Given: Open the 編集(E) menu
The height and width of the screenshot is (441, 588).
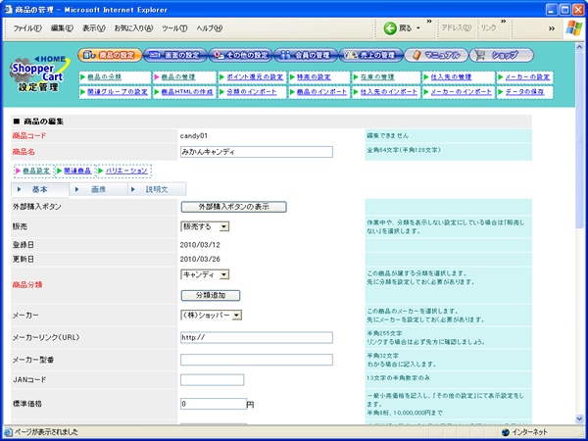Looking at the screenshot, I should (62, 28).
